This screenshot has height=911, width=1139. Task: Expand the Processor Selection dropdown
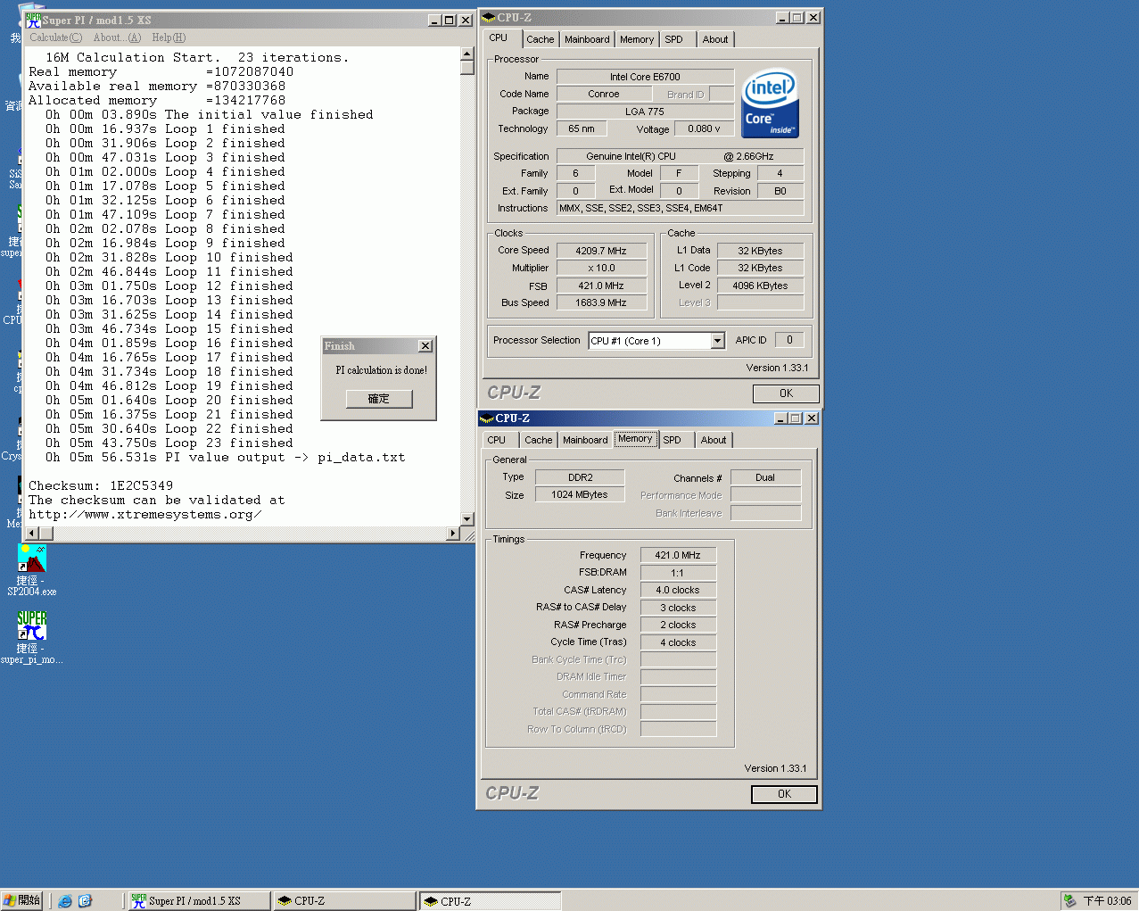coord(717,341)
